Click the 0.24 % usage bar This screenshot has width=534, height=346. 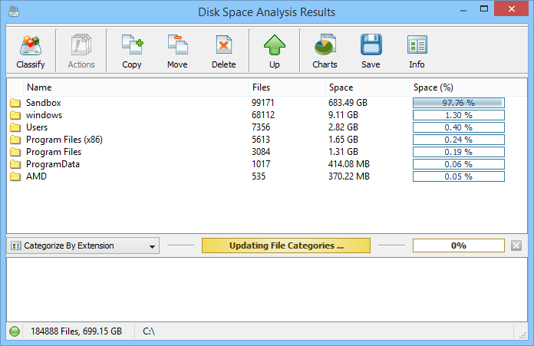pos(459,140)
